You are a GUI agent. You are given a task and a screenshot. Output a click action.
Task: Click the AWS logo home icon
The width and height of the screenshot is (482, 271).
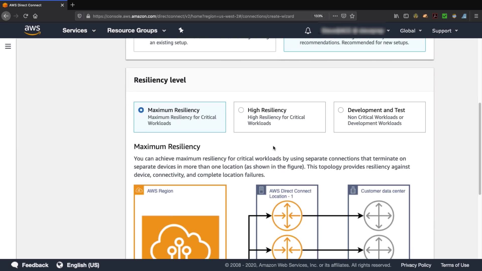(32, 30)
